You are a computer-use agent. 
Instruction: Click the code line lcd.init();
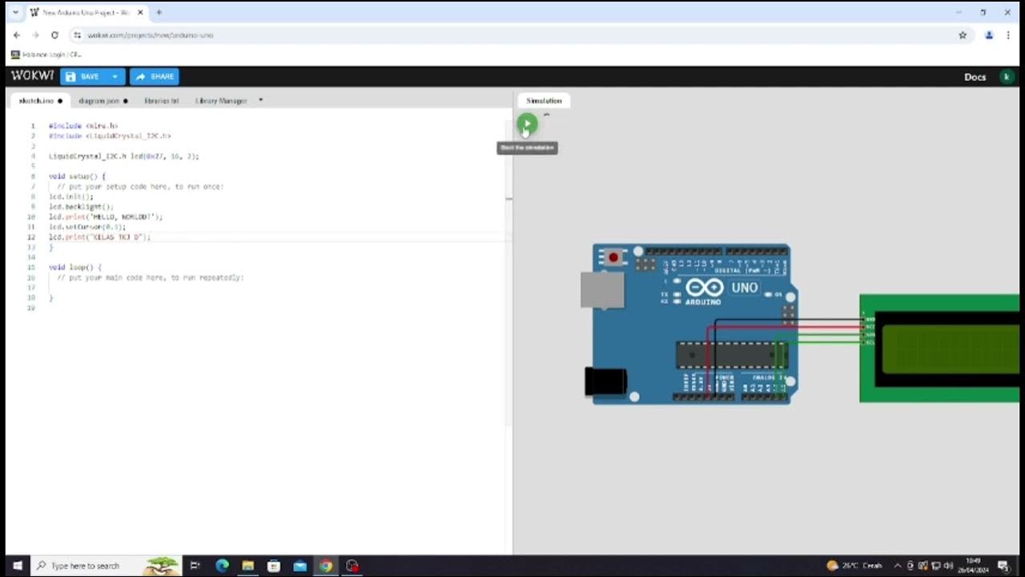point(71,196)
